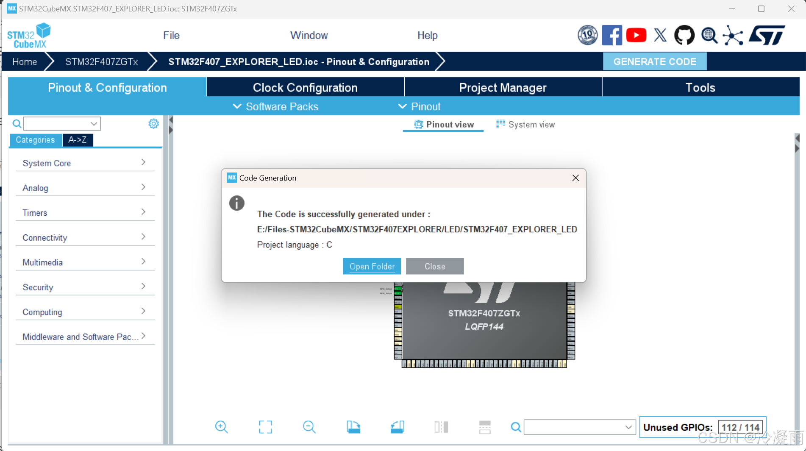
Task: Select the A->Z tab
Action: [x=78, y=140]
